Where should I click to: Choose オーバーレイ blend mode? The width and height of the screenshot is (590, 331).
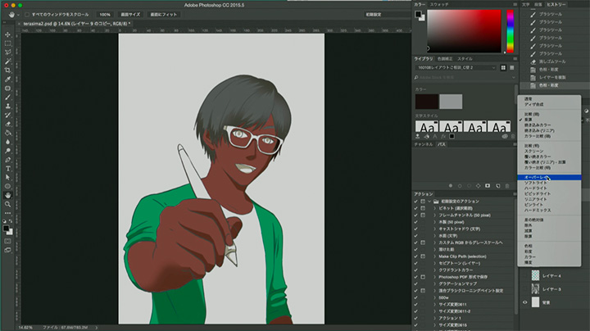tap(549, 177)
